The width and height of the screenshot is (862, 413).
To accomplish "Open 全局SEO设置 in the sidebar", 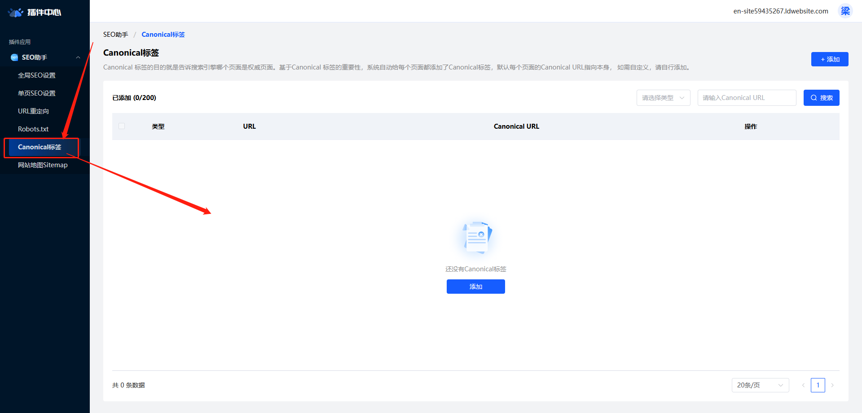I will (x=37, y=75).
